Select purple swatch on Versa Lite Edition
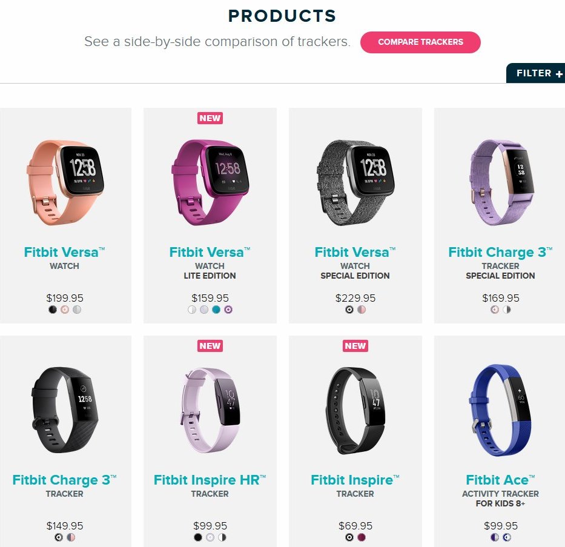Image resolution: width=565 pixels, height=547 pixels. point(228,310)
